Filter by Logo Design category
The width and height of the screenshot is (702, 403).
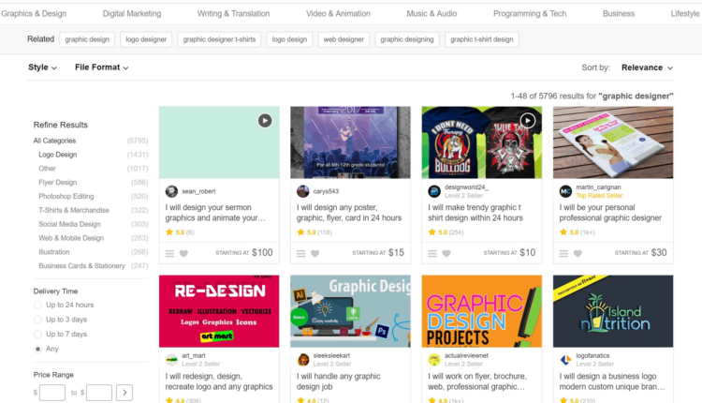click(58, 155)
